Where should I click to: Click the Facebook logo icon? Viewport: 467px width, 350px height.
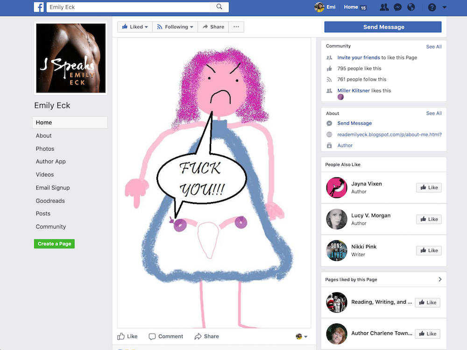[39, 7]
